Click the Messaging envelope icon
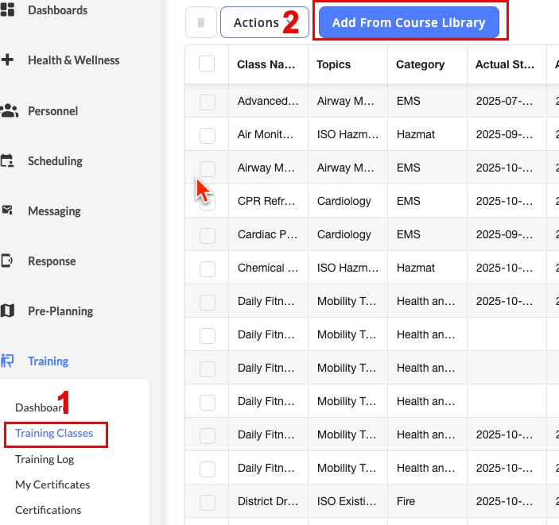This screenshot has width=559, height=525. tap(8, 211)
